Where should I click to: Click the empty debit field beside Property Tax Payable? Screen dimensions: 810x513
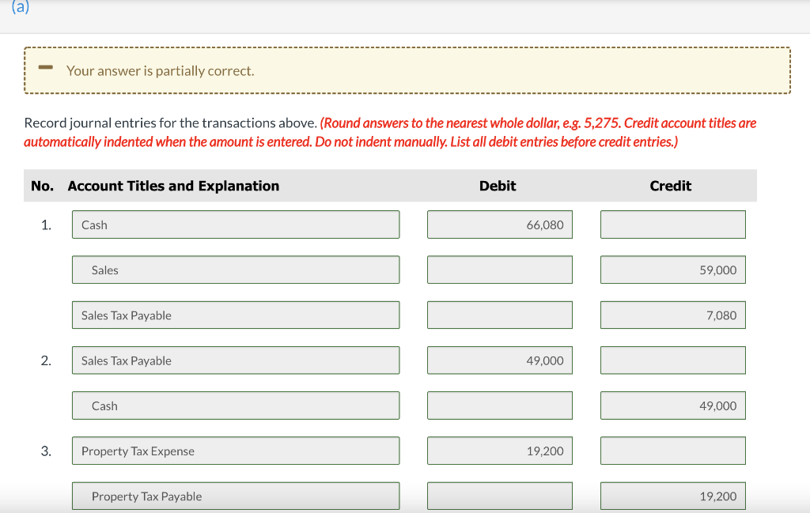point(499,496)
